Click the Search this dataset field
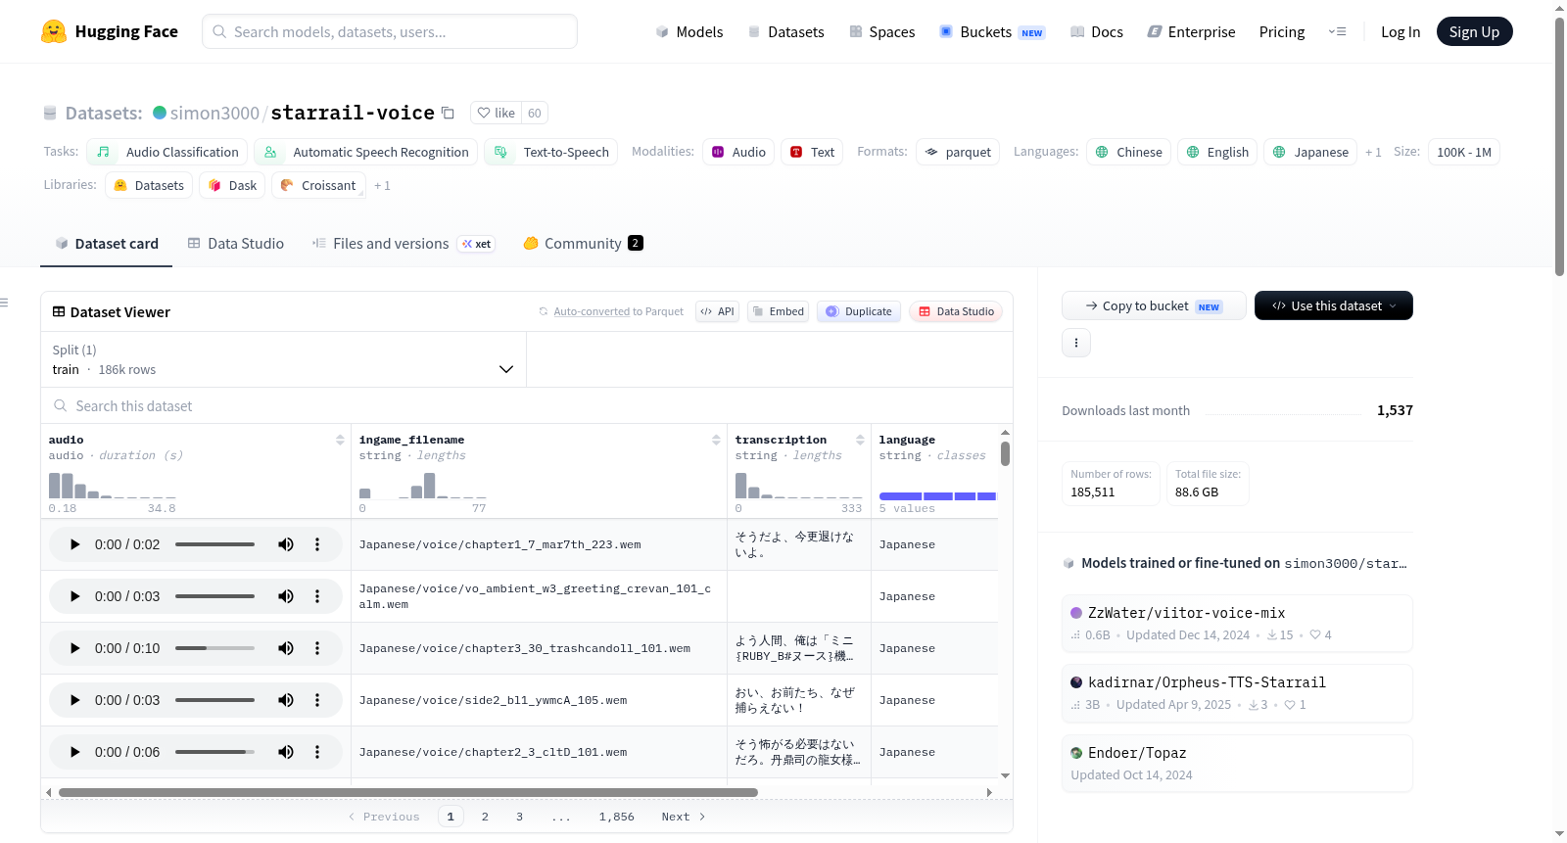This screenshot has height=843, width=1567. (x=527, y=405)
